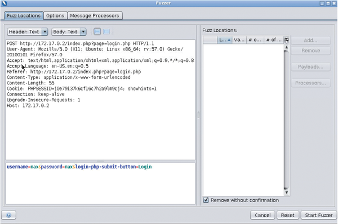Click the help icon button at bottom left
This screenshot has width=338, height=224.
(x=8, y=215)
